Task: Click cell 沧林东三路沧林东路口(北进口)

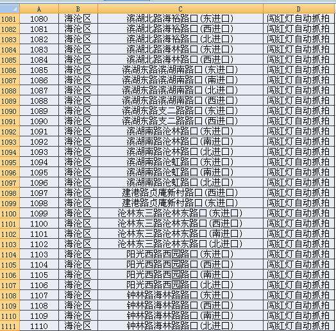Action: 180,244
